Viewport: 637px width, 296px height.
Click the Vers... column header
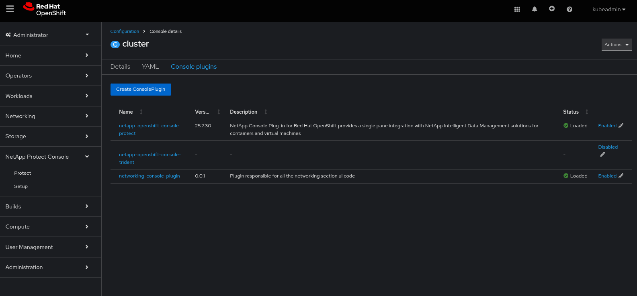(202, 112)
